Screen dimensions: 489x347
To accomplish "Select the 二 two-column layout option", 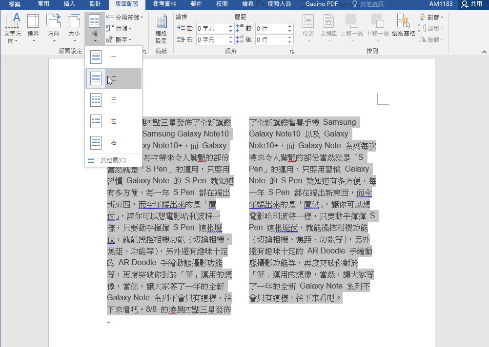I will [x=114, y=78].
